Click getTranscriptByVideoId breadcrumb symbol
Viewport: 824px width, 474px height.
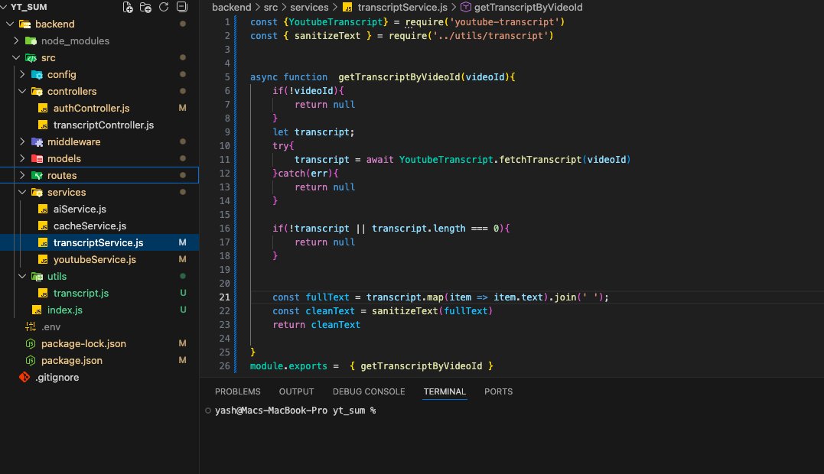pyautogui.click(x=528, y=8)
